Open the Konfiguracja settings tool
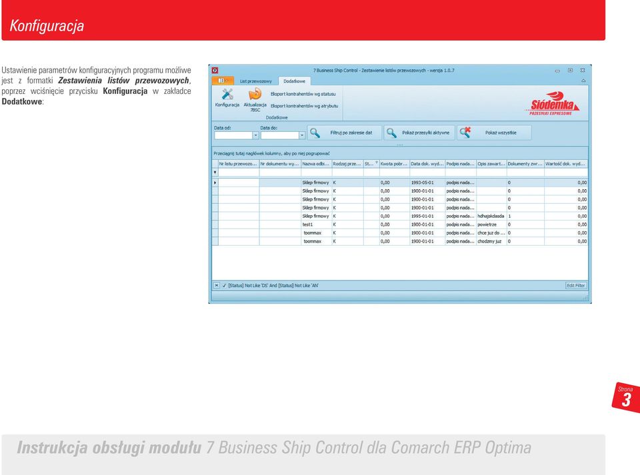The image size is (640, 475). (227, 98)
